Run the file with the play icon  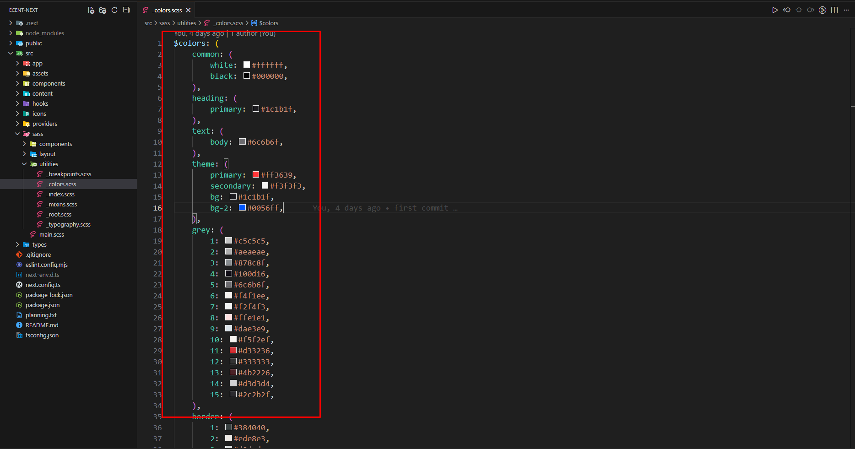click(775, 10)
